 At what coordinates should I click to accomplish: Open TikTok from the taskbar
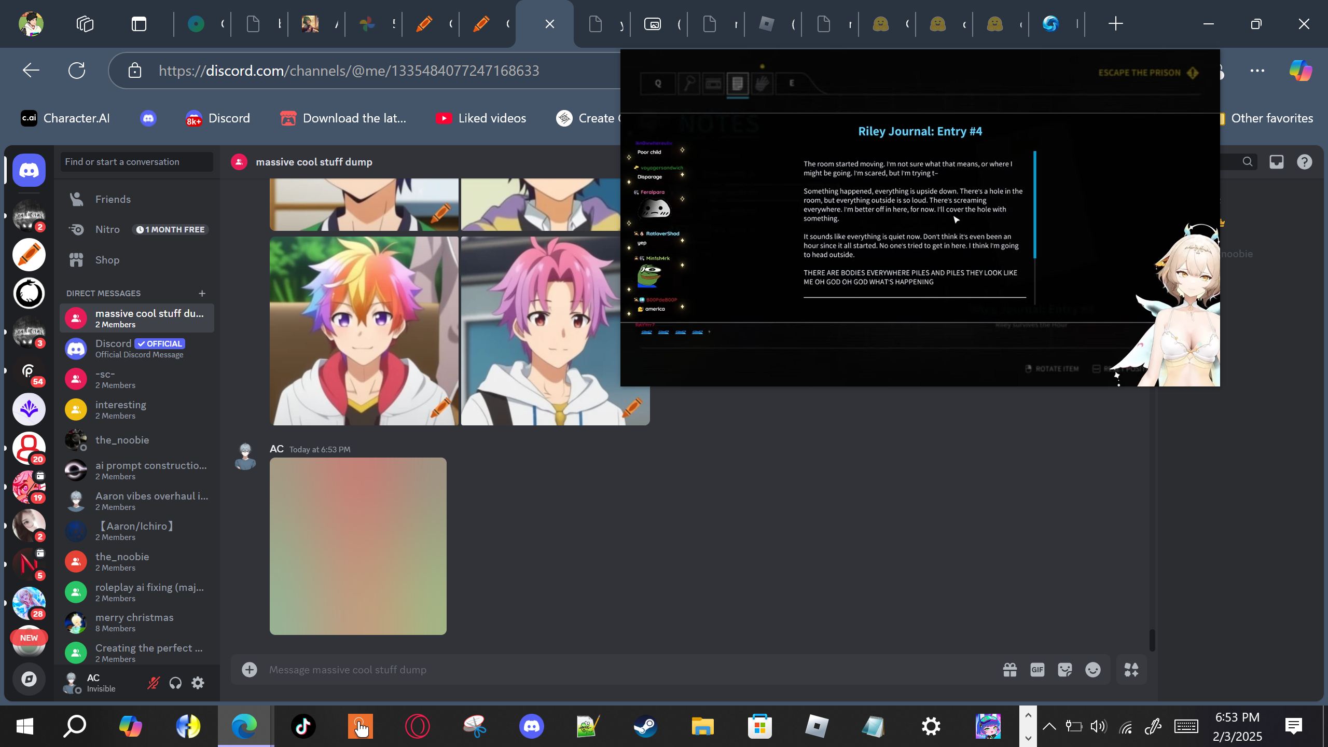pyautogui.click(x=303, y=726)
